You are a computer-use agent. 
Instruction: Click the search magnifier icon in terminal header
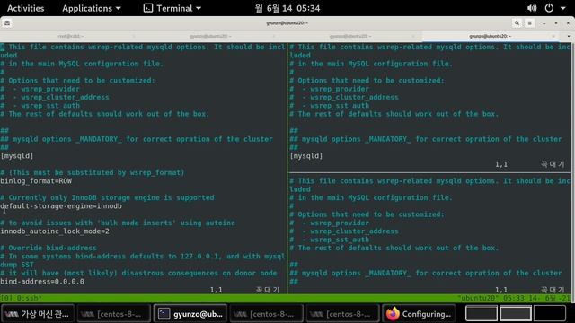(517, 23)
